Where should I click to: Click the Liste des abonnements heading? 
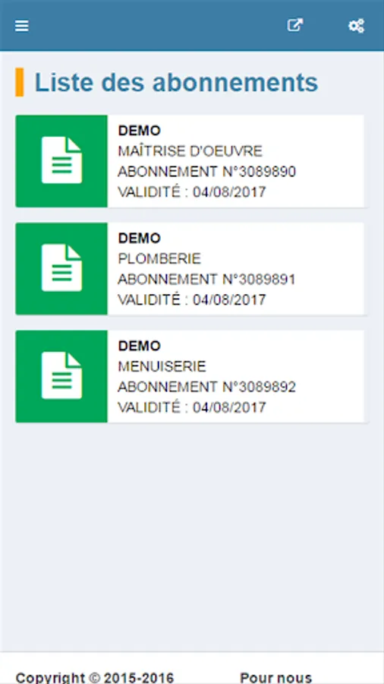click(176, 82)
